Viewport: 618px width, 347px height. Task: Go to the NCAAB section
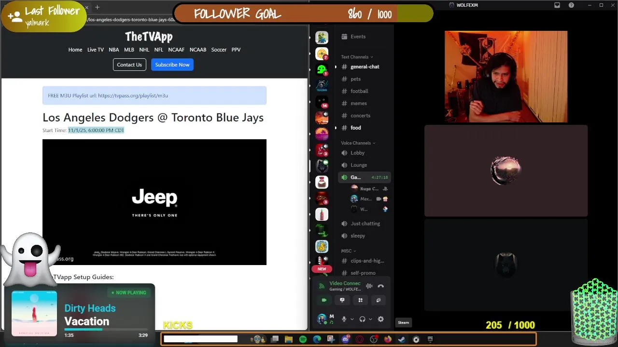198,50
